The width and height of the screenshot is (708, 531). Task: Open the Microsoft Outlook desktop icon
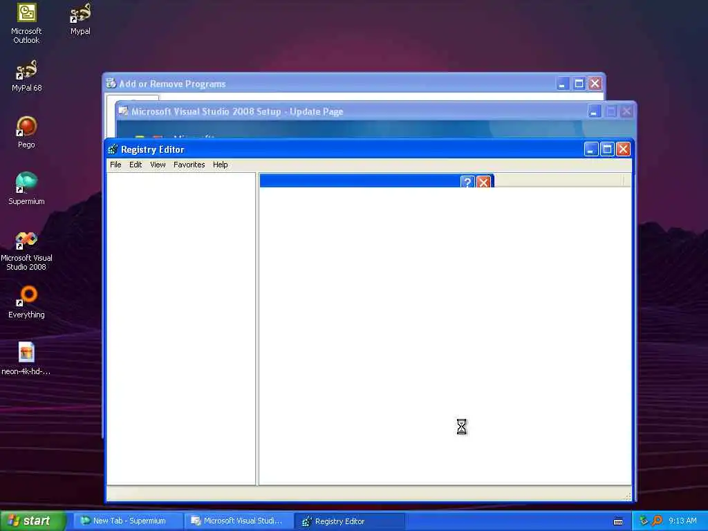[26, 23]
